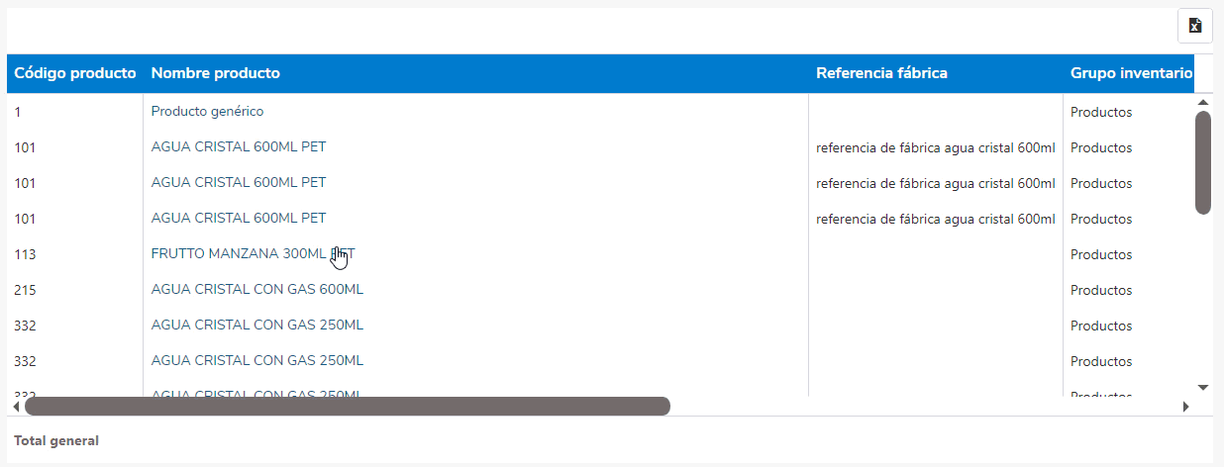This screenshot has height=467, width=1224.
Task: Click Grupo inventario column header
Action: click(x=1131, y=73)
